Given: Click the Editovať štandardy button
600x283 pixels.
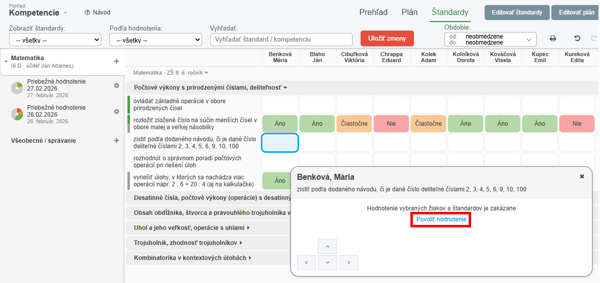Looking at the screenshot, I should point(517,13).
